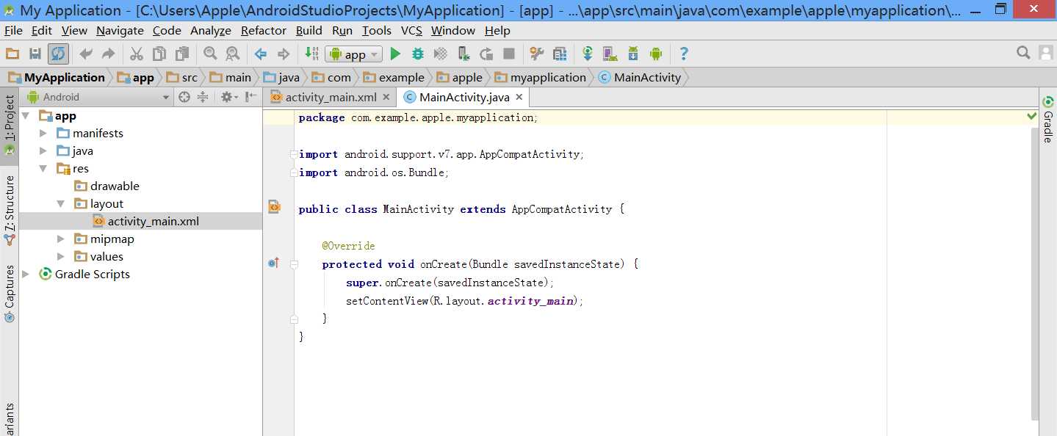Expand the Gradle Scripts node arrow
The height and width of the screenshot is (436, 1057).
(26, 275)
